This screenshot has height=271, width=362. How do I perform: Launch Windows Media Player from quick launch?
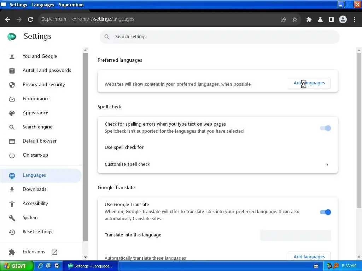[57, 266]
